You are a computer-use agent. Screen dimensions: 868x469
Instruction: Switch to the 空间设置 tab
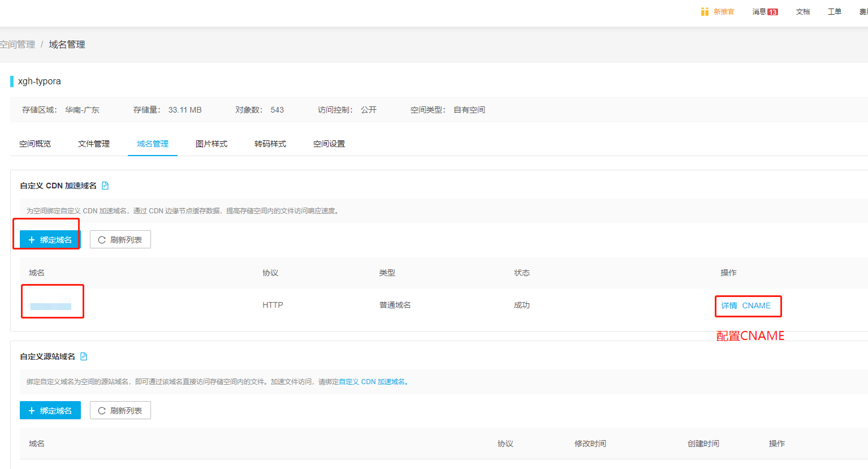coord(329,144)
